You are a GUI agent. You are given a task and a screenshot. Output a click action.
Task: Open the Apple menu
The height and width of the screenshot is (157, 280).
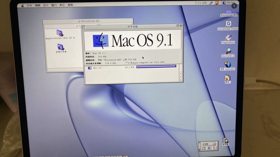[x=22, y=5]
